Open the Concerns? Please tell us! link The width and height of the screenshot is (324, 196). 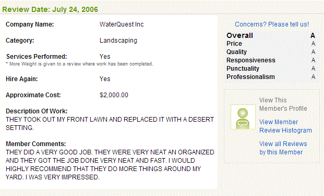(272, 24)
